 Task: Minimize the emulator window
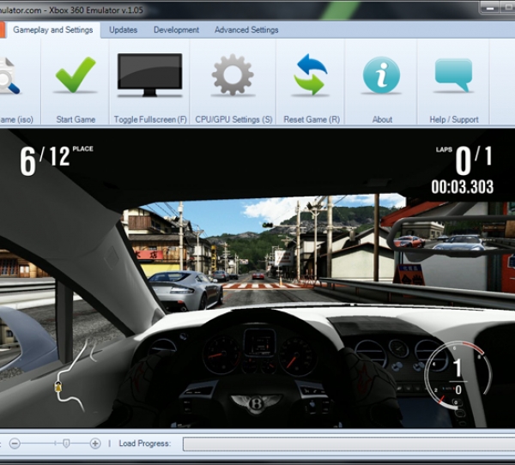pos(490,9)
